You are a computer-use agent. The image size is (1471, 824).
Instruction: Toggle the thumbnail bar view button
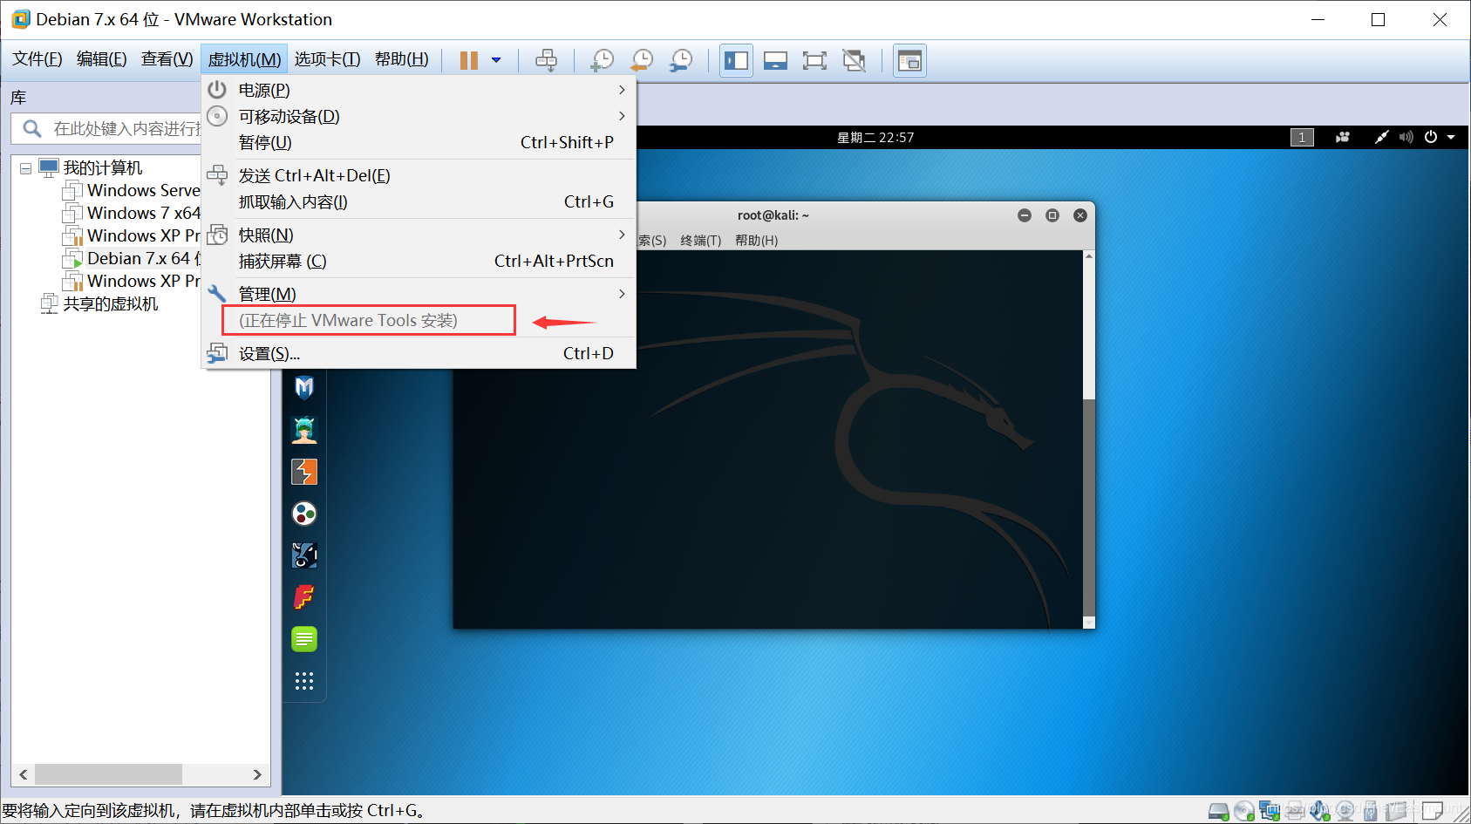pyautogui.click(x=775, y=60)
